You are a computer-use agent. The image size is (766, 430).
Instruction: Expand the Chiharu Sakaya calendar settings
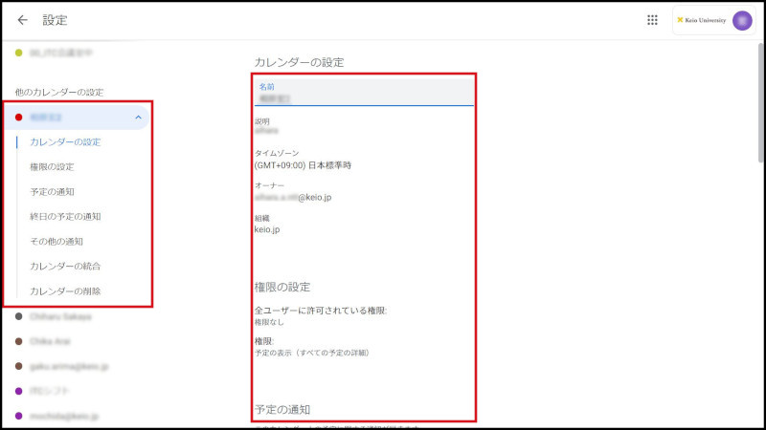point(61,316)
